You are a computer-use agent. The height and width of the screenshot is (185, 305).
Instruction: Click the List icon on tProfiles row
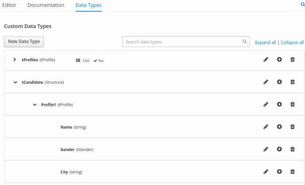pyautogui.click(x=78, y=60)
